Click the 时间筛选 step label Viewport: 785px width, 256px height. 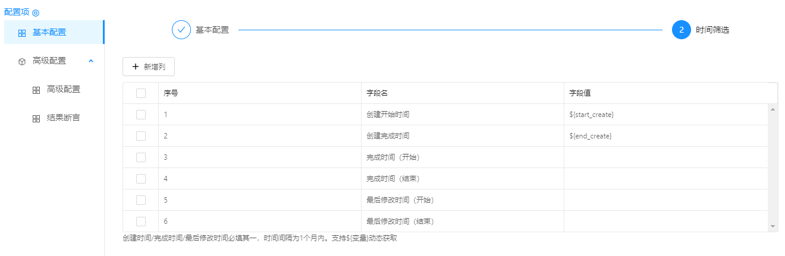click(x=712, y=30)
